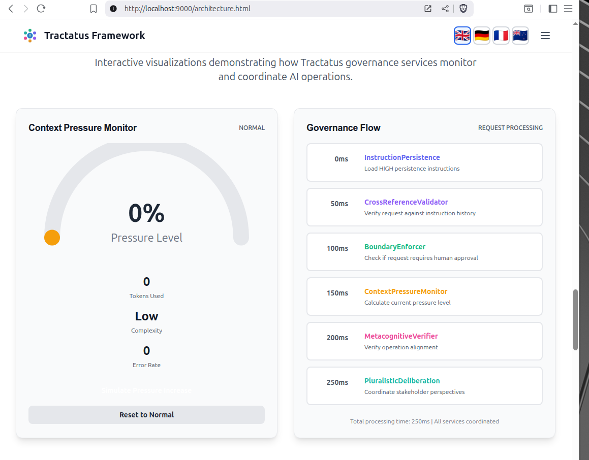
Task: Select the New Zealand flag language option
Action: tap(520, 36)
